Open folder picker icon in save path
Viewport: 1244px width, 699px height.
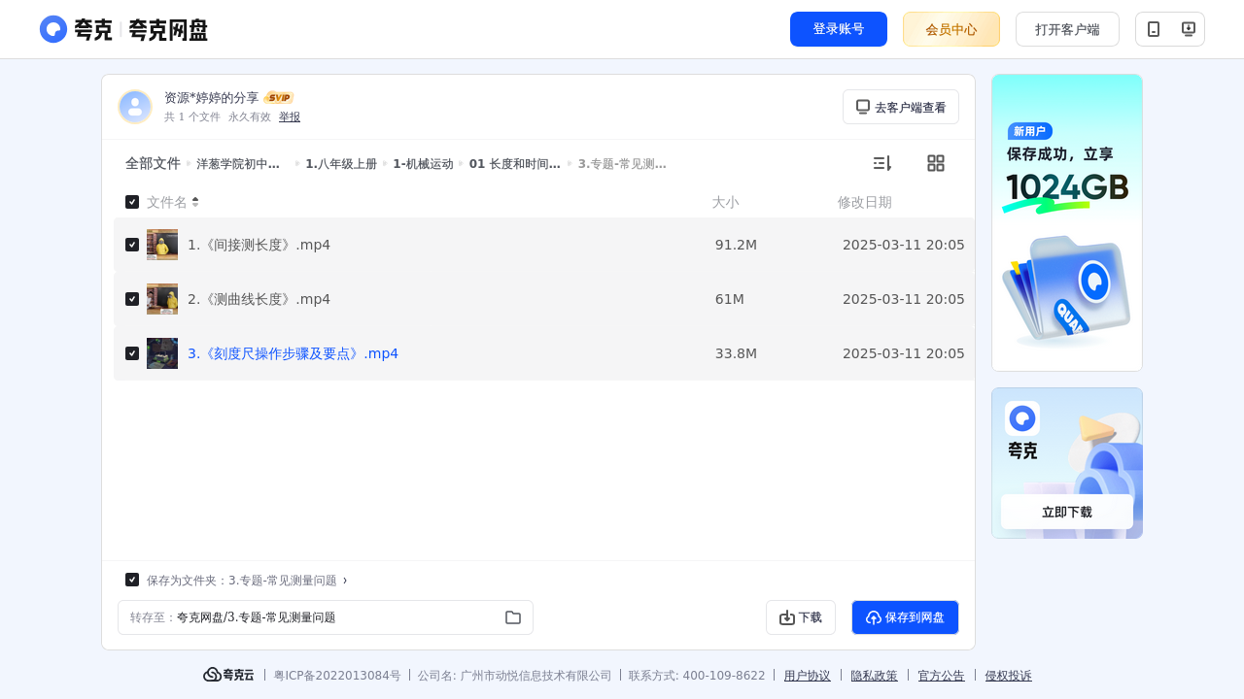pyautogui.click(x=513, y=617)
